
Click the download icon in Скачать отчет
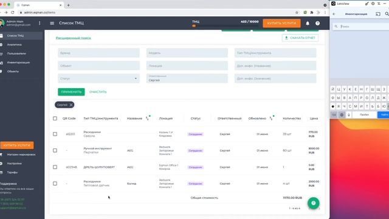coord(286,38)
